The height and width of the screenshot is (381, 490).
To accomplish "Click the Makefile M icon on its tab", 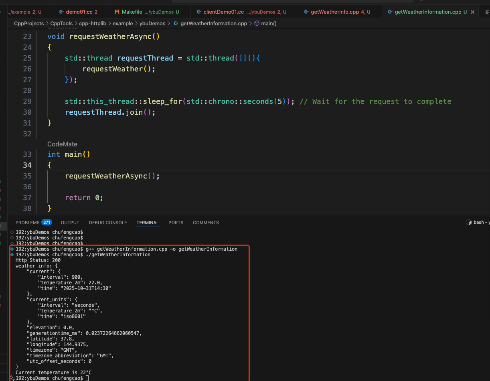I will [117, 12].
